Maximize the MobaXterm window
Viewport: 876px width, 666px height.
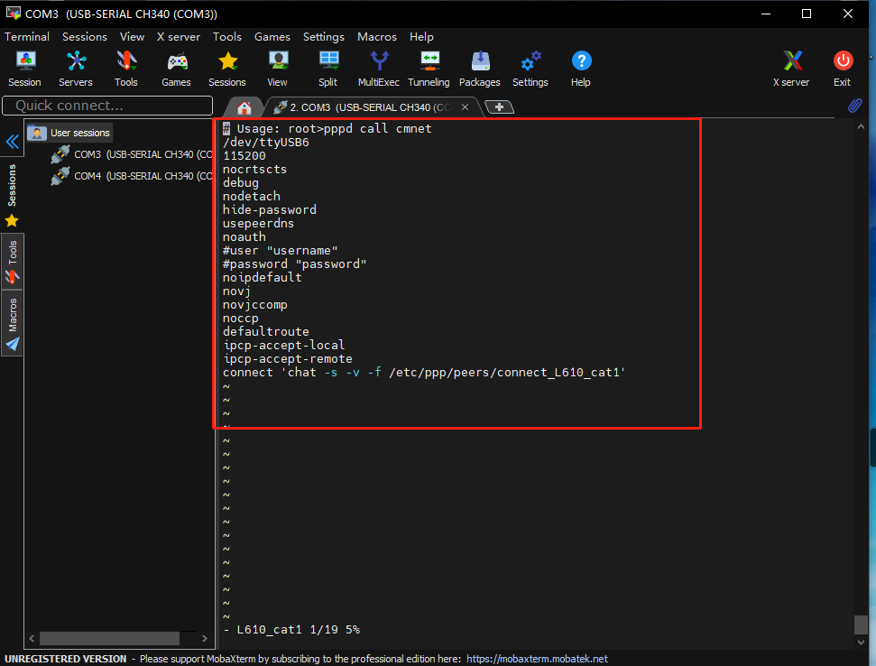click(x=807, y=14)
